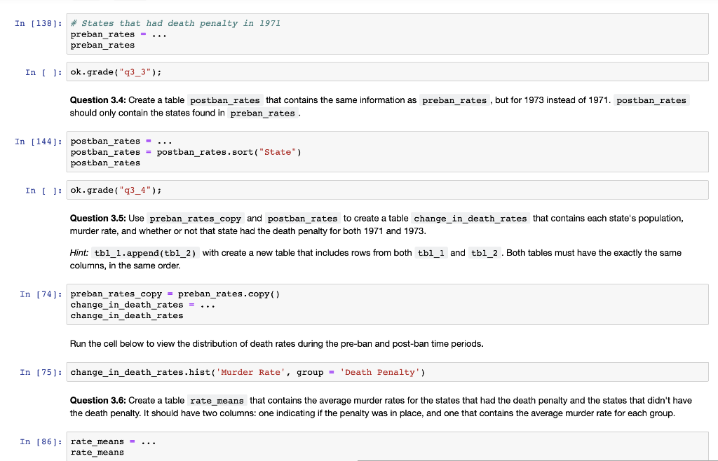Select the change_in_death_rates code cell In [74]
Screen dimensions: 718x461
click(387, 305)
